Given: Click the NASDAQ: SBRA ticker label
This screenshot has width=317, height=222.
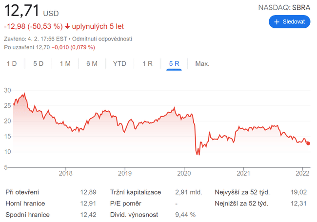Looking at the screenshot, I should (284, 7).
